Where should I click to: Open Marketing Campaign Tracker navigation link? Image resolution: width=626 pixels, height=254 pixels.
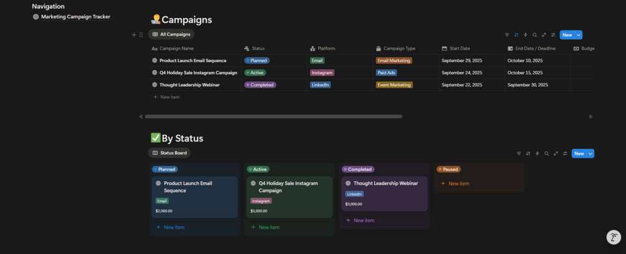pyautogui.click(x=75, y=17)
